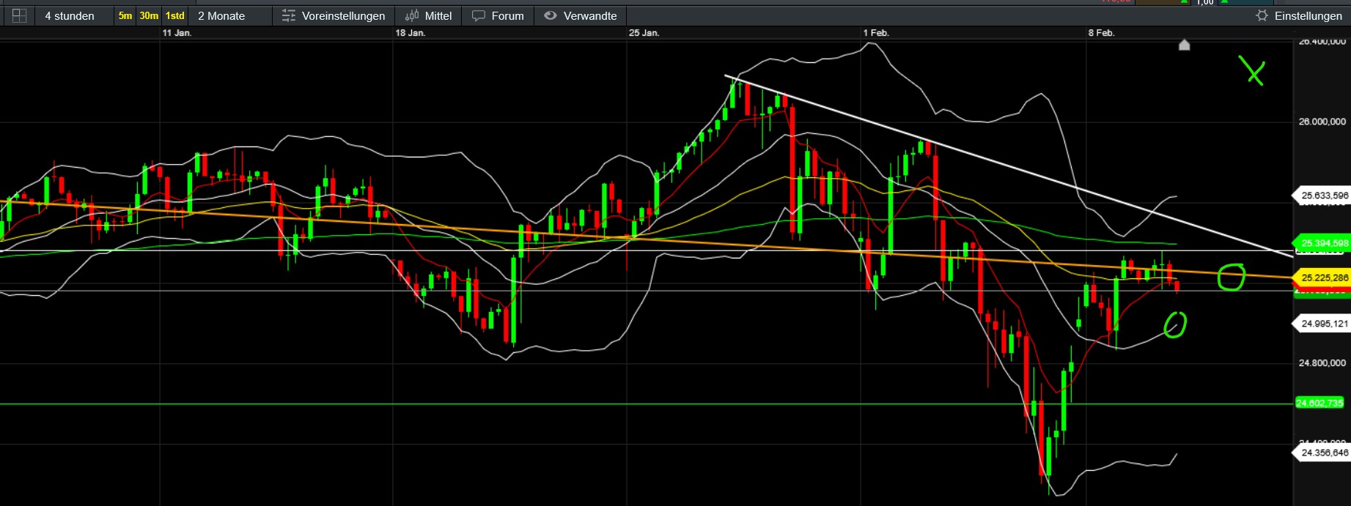Viewport: 1351px width, 506px height.
Task: Click the Einstellungen text button
Action: pyautogui.click(x=1308, y=15)
